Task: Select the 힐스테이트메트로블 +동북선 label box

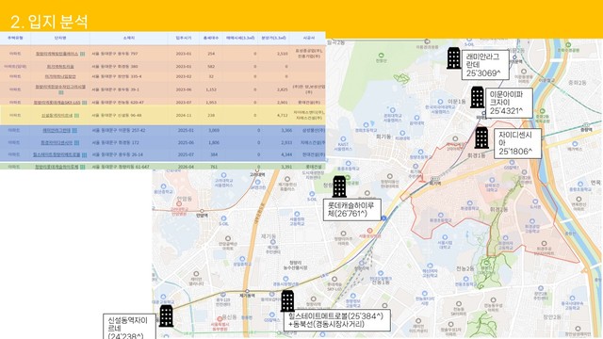Action: (337, 320)
